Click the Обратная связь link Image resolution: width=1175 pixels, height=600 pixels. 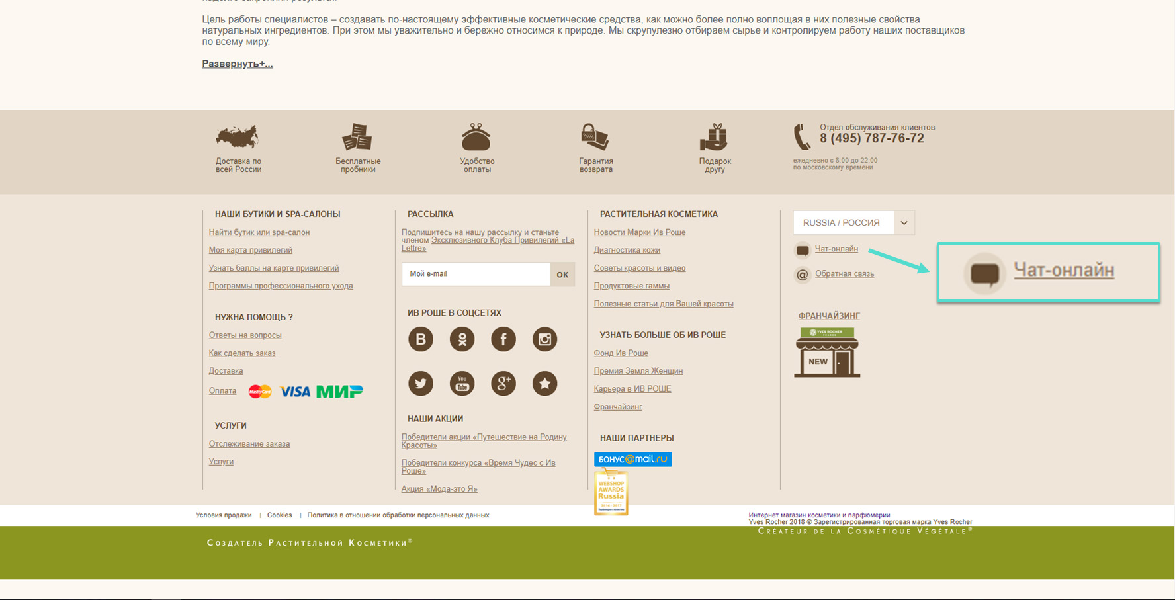(844, 274)
